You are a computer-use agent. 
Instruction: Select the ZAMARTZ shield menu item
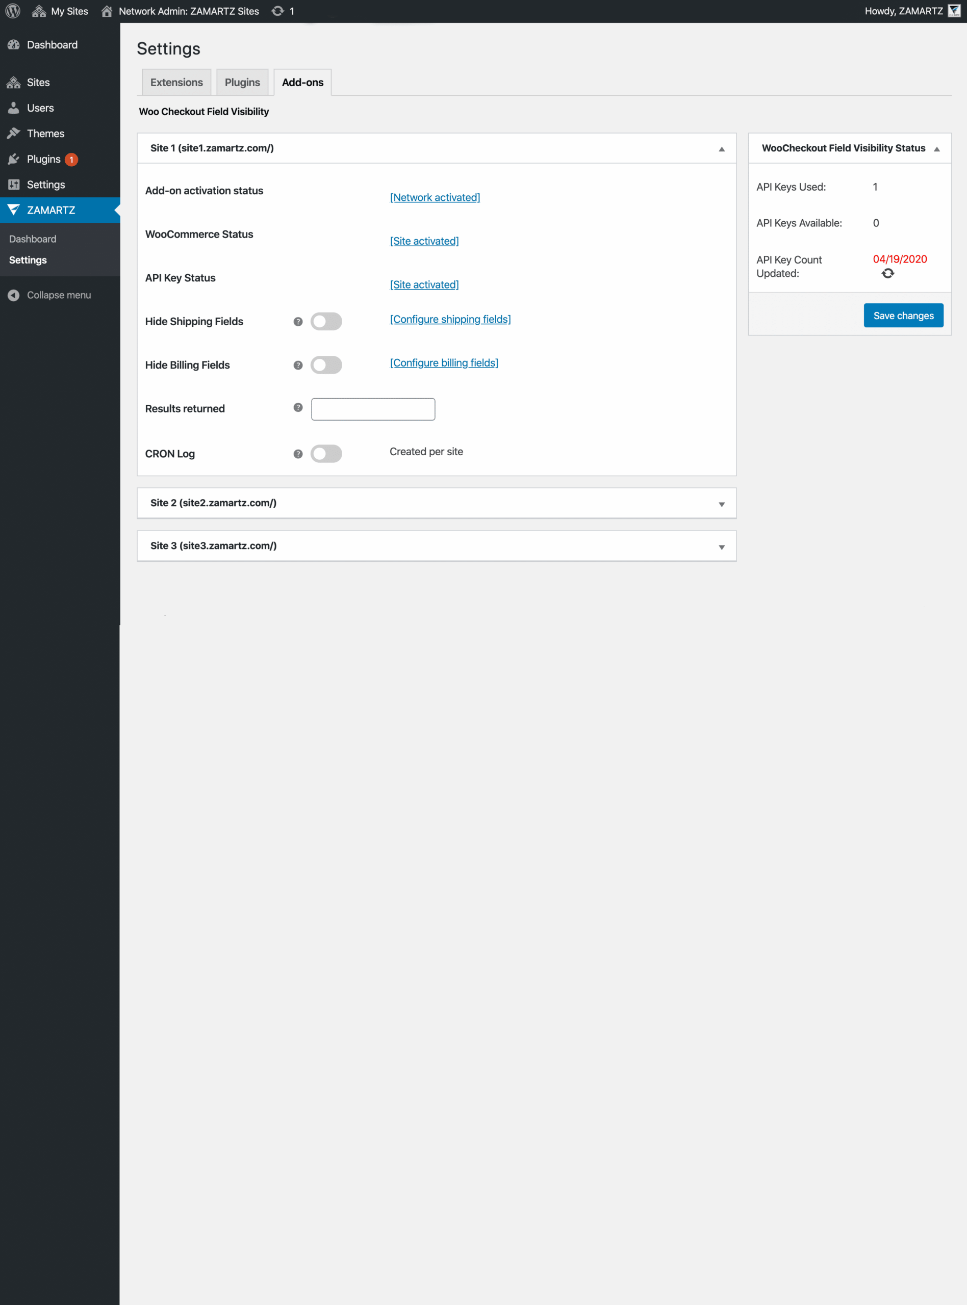pyautogui.click(x=50, y=210)
